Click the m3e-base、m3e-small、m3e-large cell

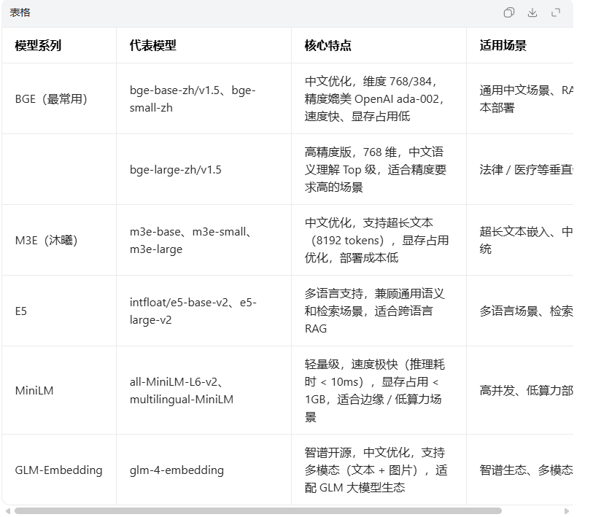(204, 240)
